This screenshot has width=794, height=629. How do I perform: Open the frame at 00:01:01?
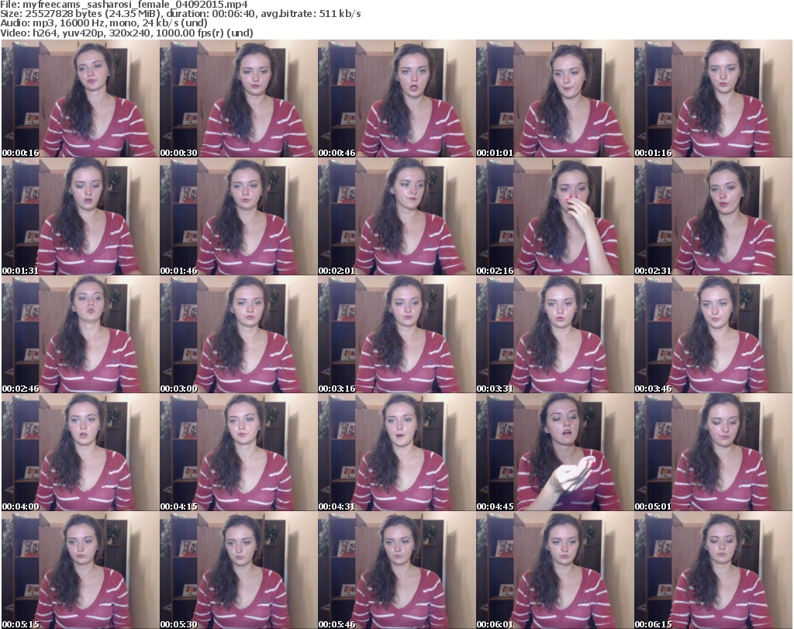(554, 98)
